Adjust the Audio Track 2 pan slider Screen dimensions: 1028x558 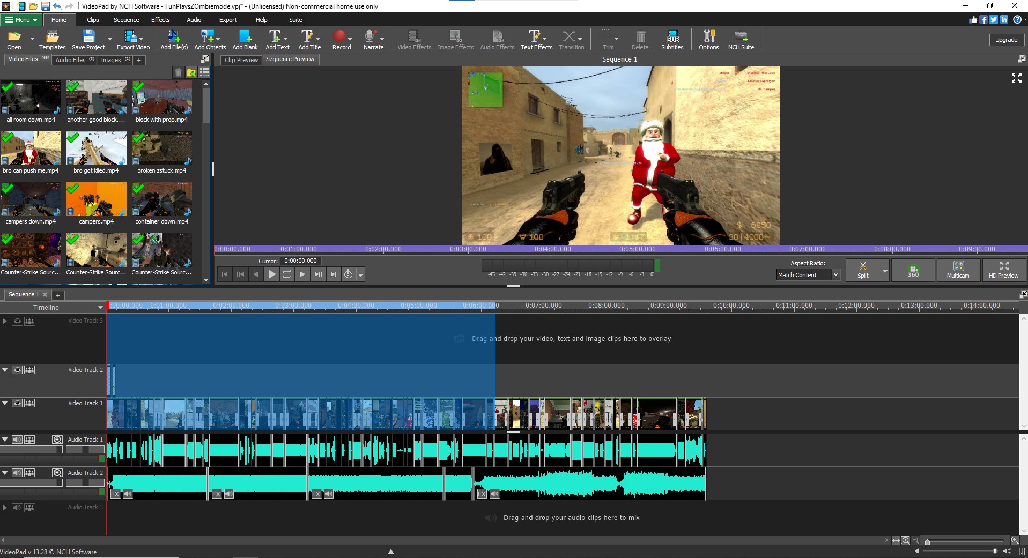click(x=85, y=483)
